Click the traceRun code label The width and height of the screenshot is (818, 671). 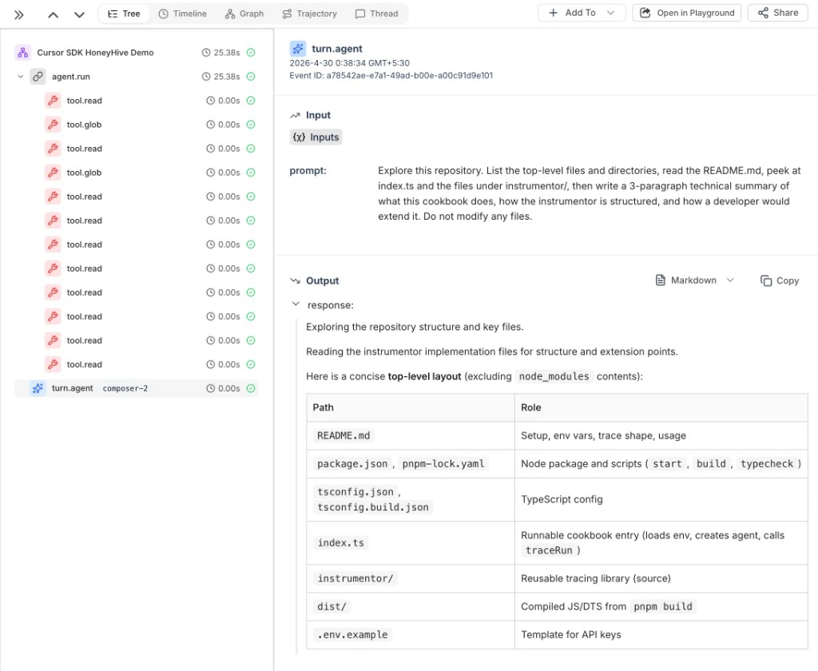pyautogui.click(x=549, y=550)
